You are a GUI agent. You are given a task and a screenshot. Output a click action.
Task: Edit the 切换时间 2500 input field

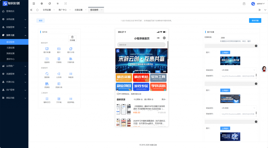[236, 38]
